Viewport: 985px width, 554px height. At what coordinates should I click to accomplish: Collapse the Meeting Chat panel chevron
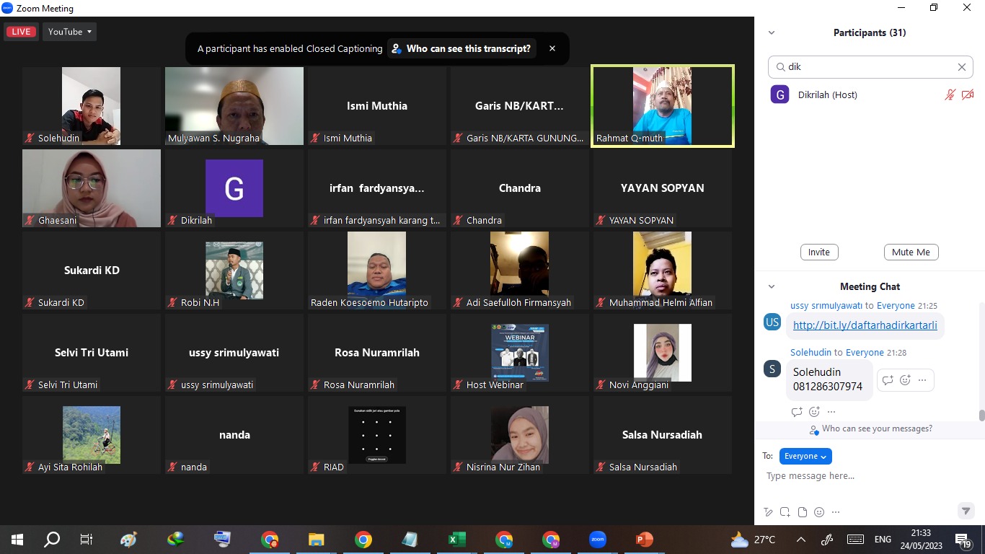click(x=771, y=286)
